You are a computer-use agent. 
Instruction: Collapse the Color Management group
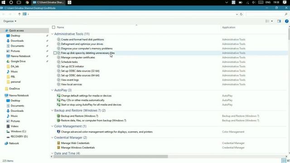[53, 126]
